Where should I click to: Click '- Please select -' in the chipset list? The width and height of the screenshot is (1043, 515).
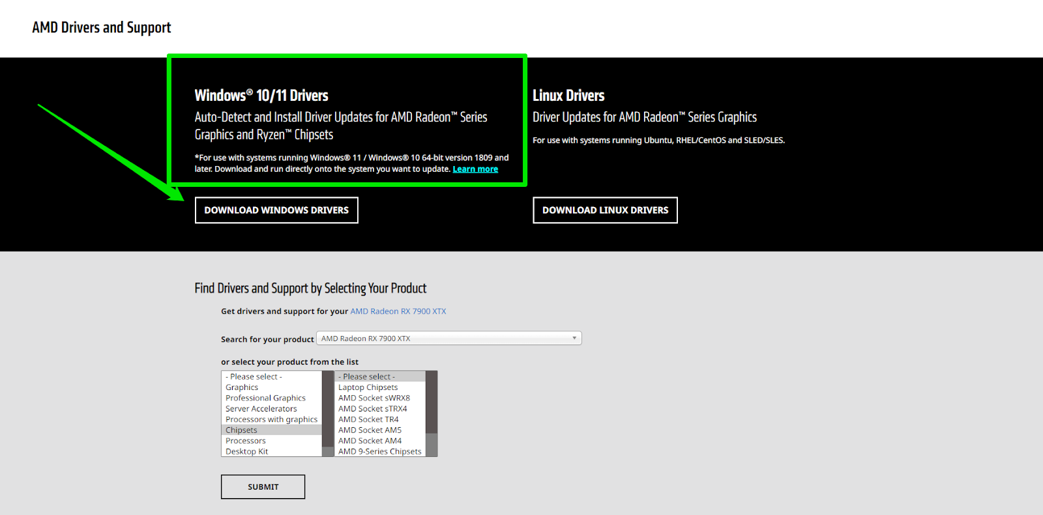380,376
